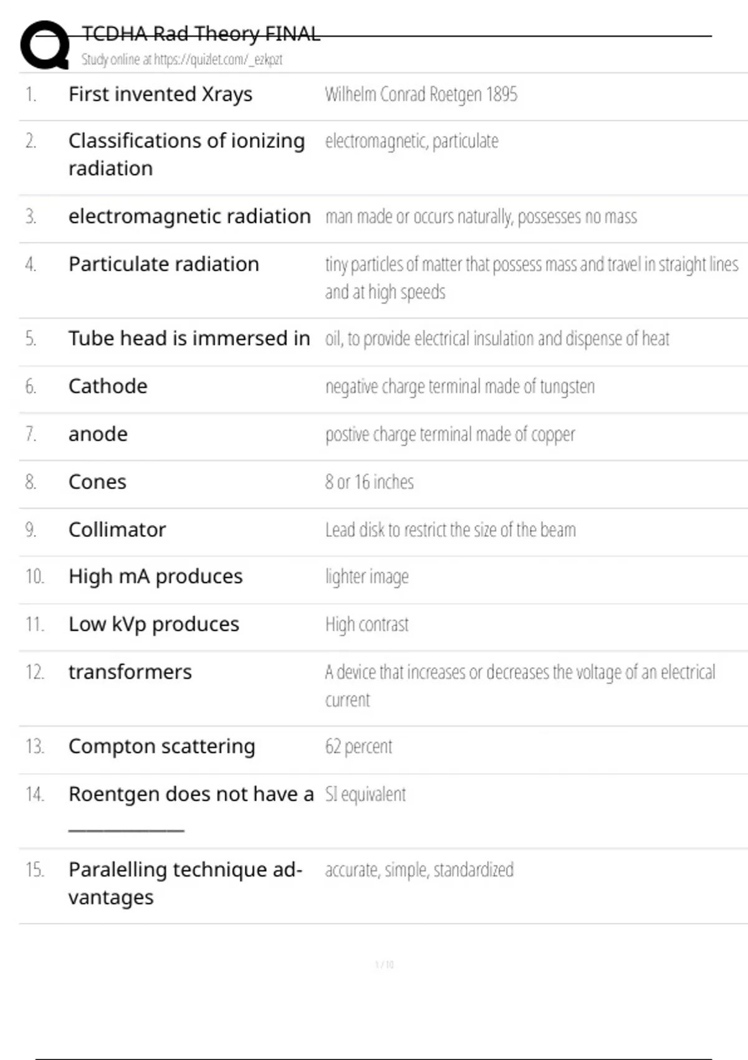Click the definition Wilhelm Conrad Roetgen 1895
Screen dimensions: 748x1060
421,94
